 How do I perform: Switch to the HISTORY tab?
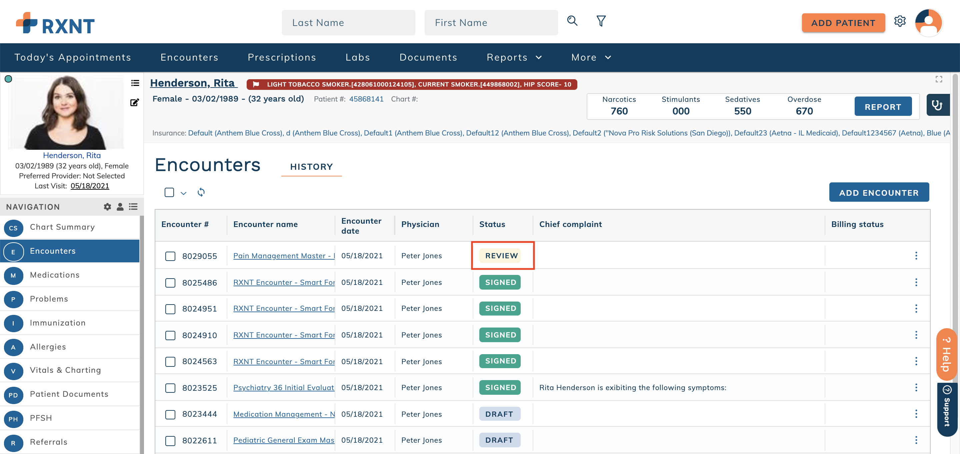tap(311, 167)
